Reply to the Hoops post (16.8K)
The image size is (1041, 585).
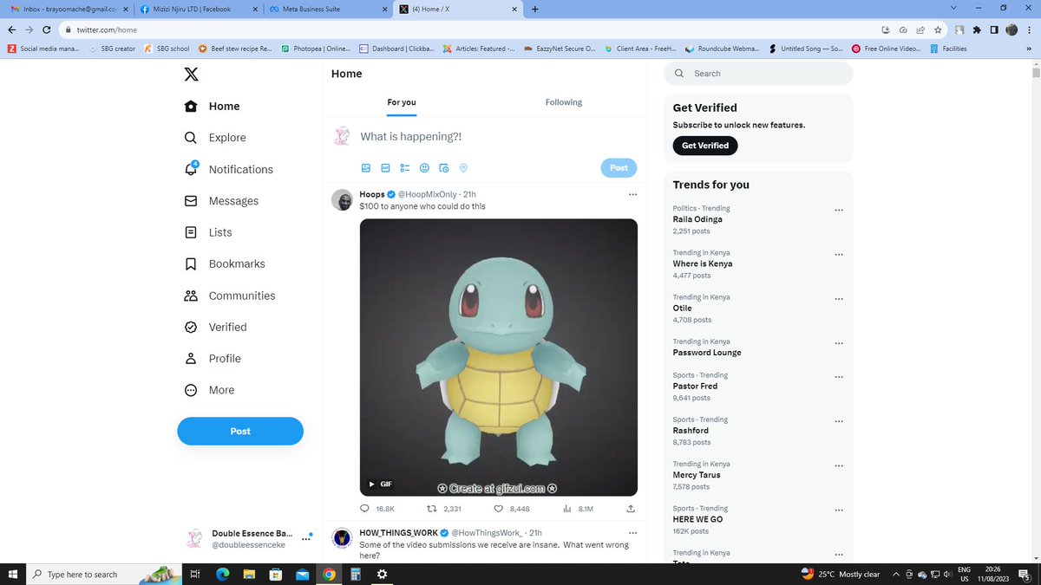(377, 509)
